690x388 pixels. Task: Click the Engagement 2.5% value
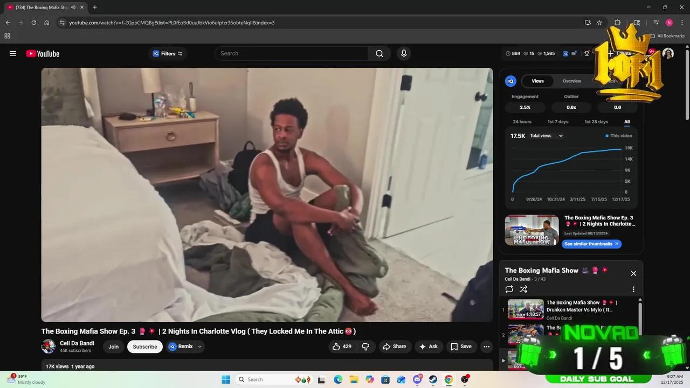pyautogui.click(x=525, y=107)
